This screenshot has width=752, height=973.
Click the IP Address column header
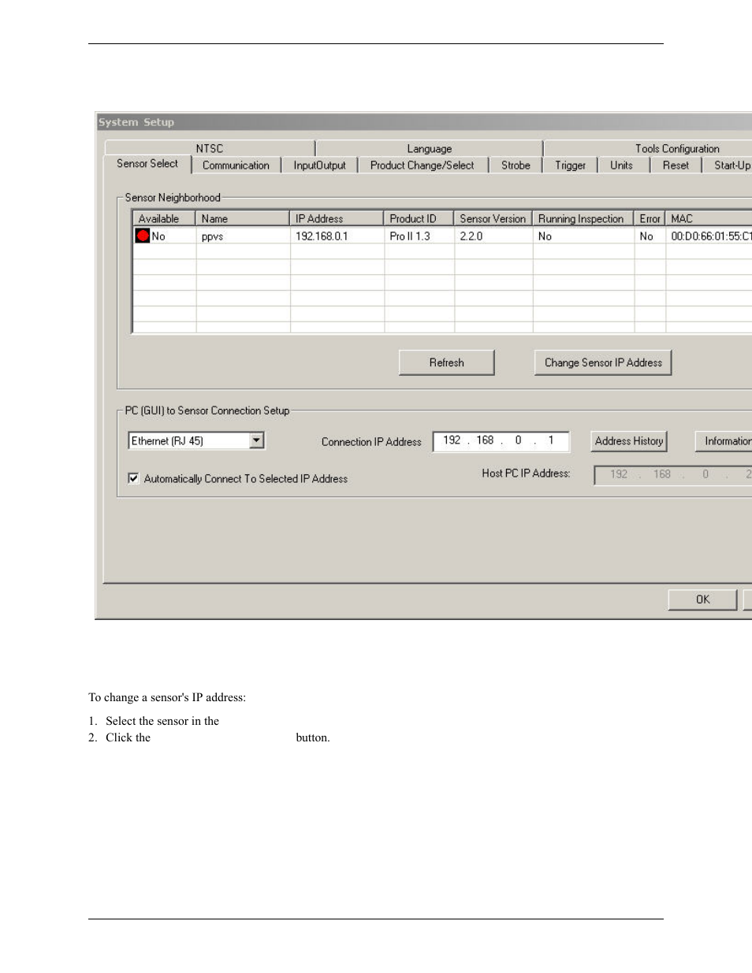coord(337,218)
